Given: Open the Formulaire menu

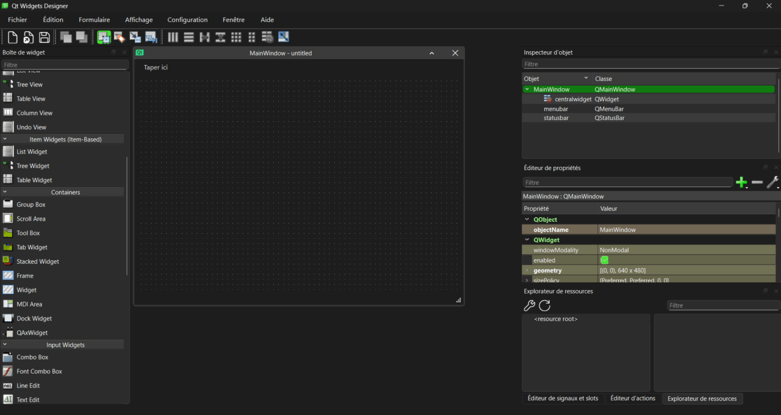Looking at the screenshot, I should pos(94,19).
